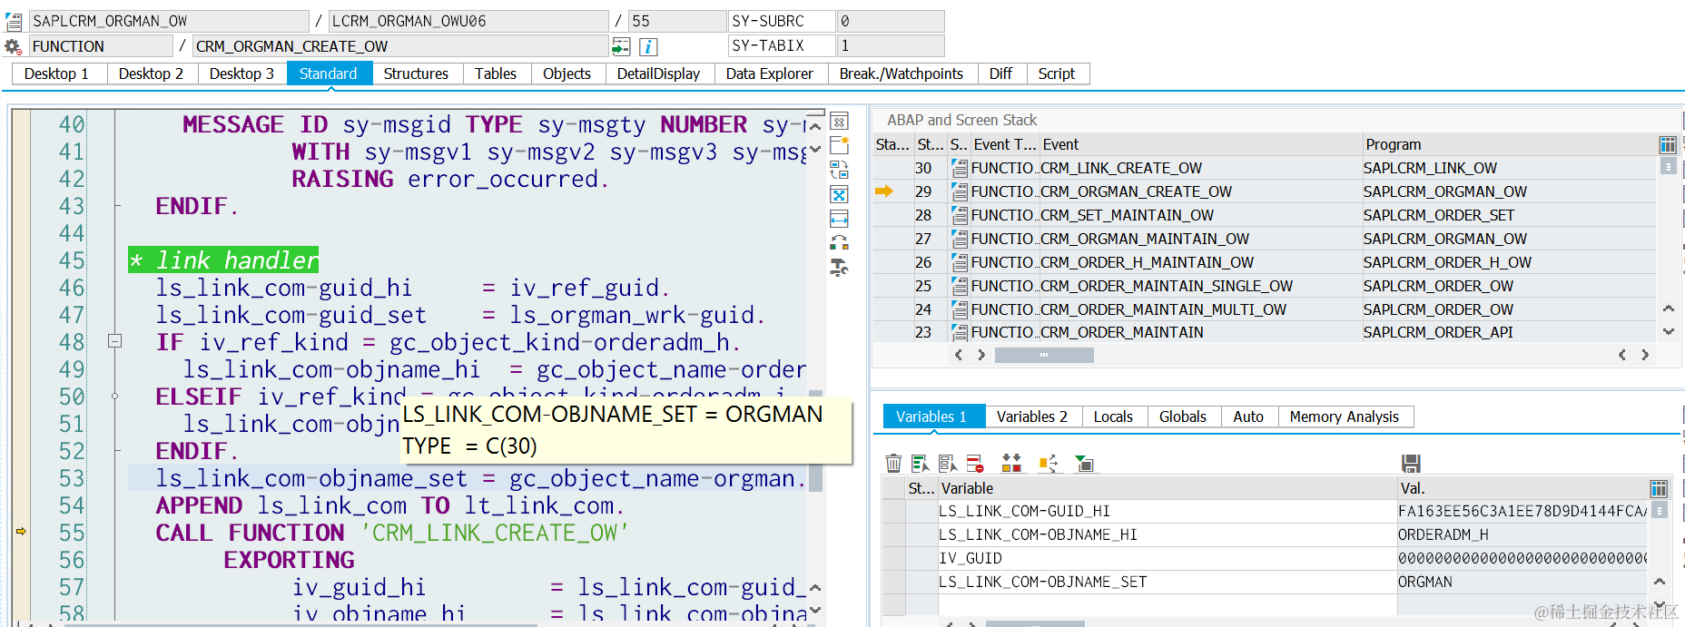Select the Standard tab
The image size is (1685, 627).
tap(329, 73)
